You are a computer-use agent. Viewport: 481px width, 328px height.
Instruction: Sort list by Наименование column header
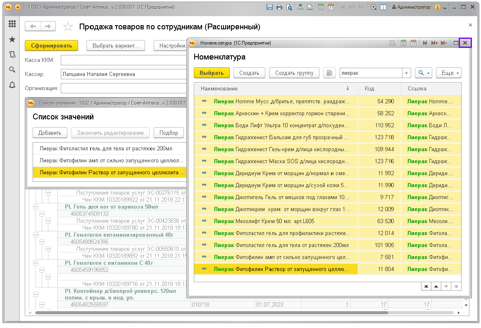point(219,88)
